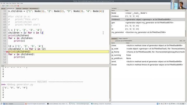Click line number 50 in the gutter
Viewport: 187px width, 105px height.
(5, 41)
